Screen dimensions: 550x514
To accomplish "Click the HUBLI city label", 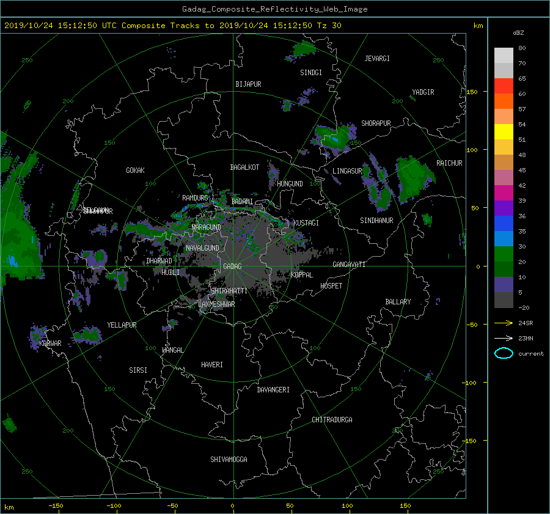I will pyautogui.click(x=170, y=272).
